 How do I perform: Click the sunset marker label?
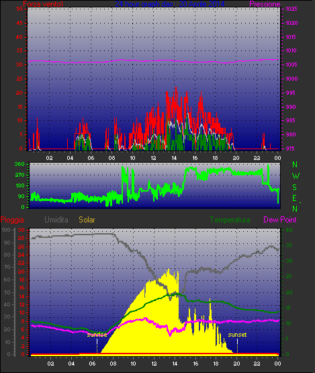point(237,335)
